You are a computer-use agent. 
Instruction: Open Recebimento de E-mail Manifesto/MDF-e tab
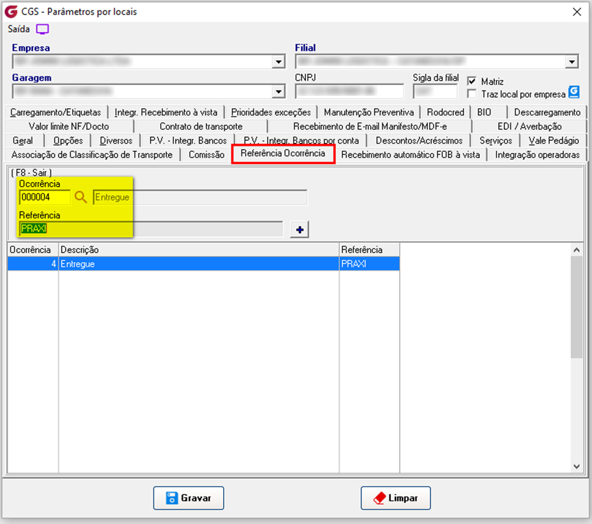370,127
